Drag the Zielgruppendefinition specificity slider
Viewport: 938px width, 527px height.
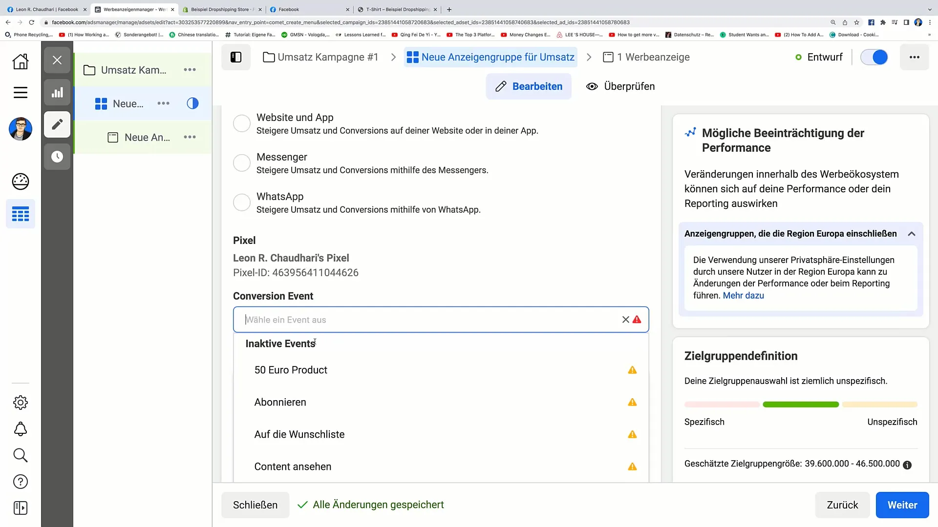[x=801, y=404]
